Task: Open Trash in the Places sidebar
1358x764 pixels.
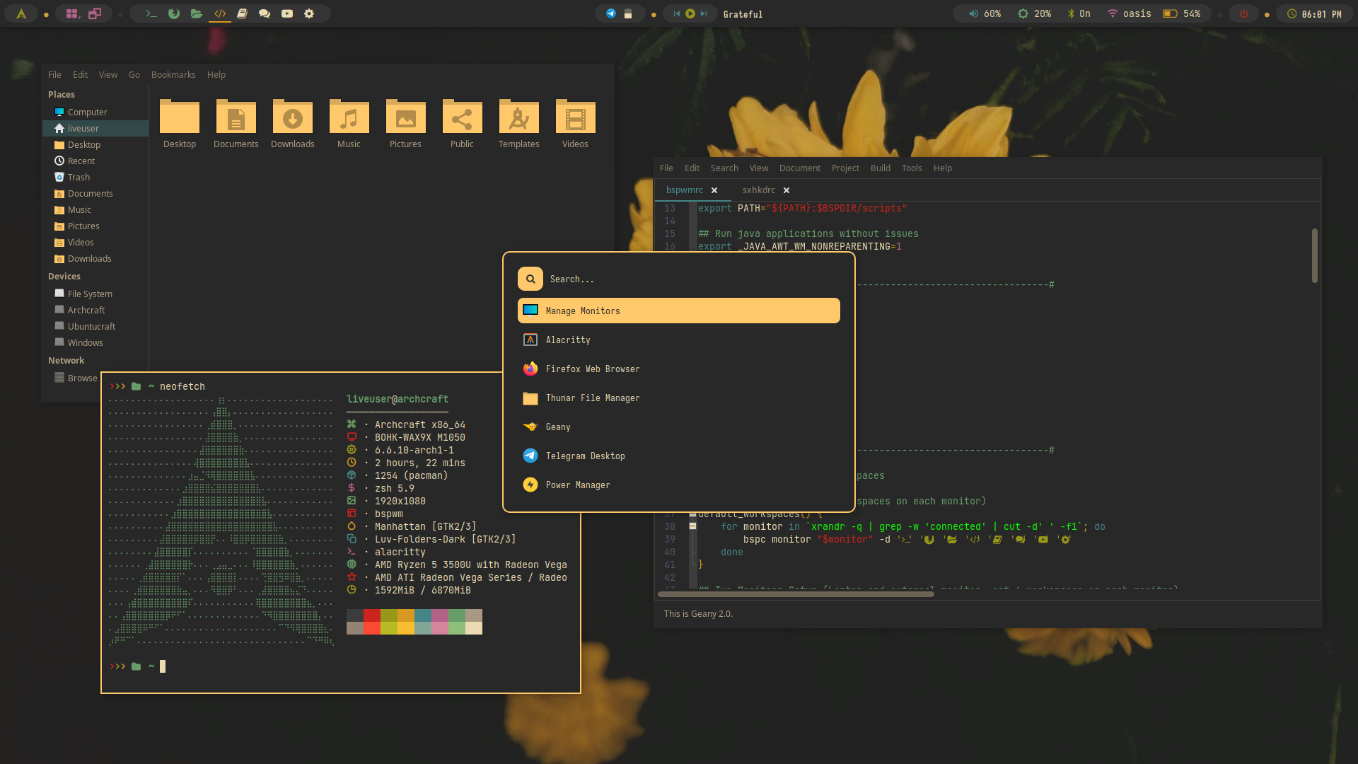Action: click(x=79, y=177)
